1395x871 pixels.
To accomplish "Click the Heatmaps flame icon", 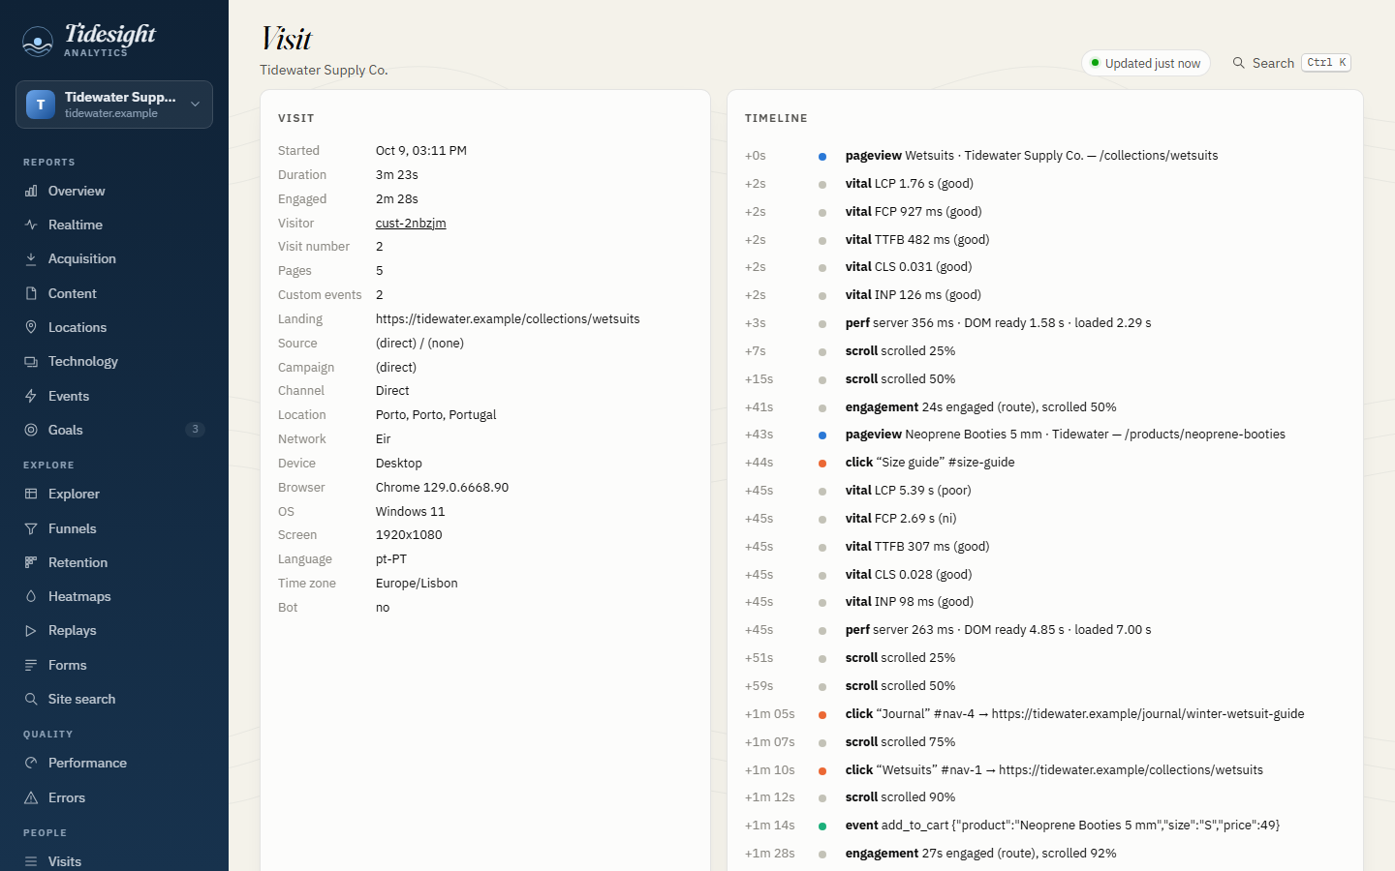I will tap(31, 596).
